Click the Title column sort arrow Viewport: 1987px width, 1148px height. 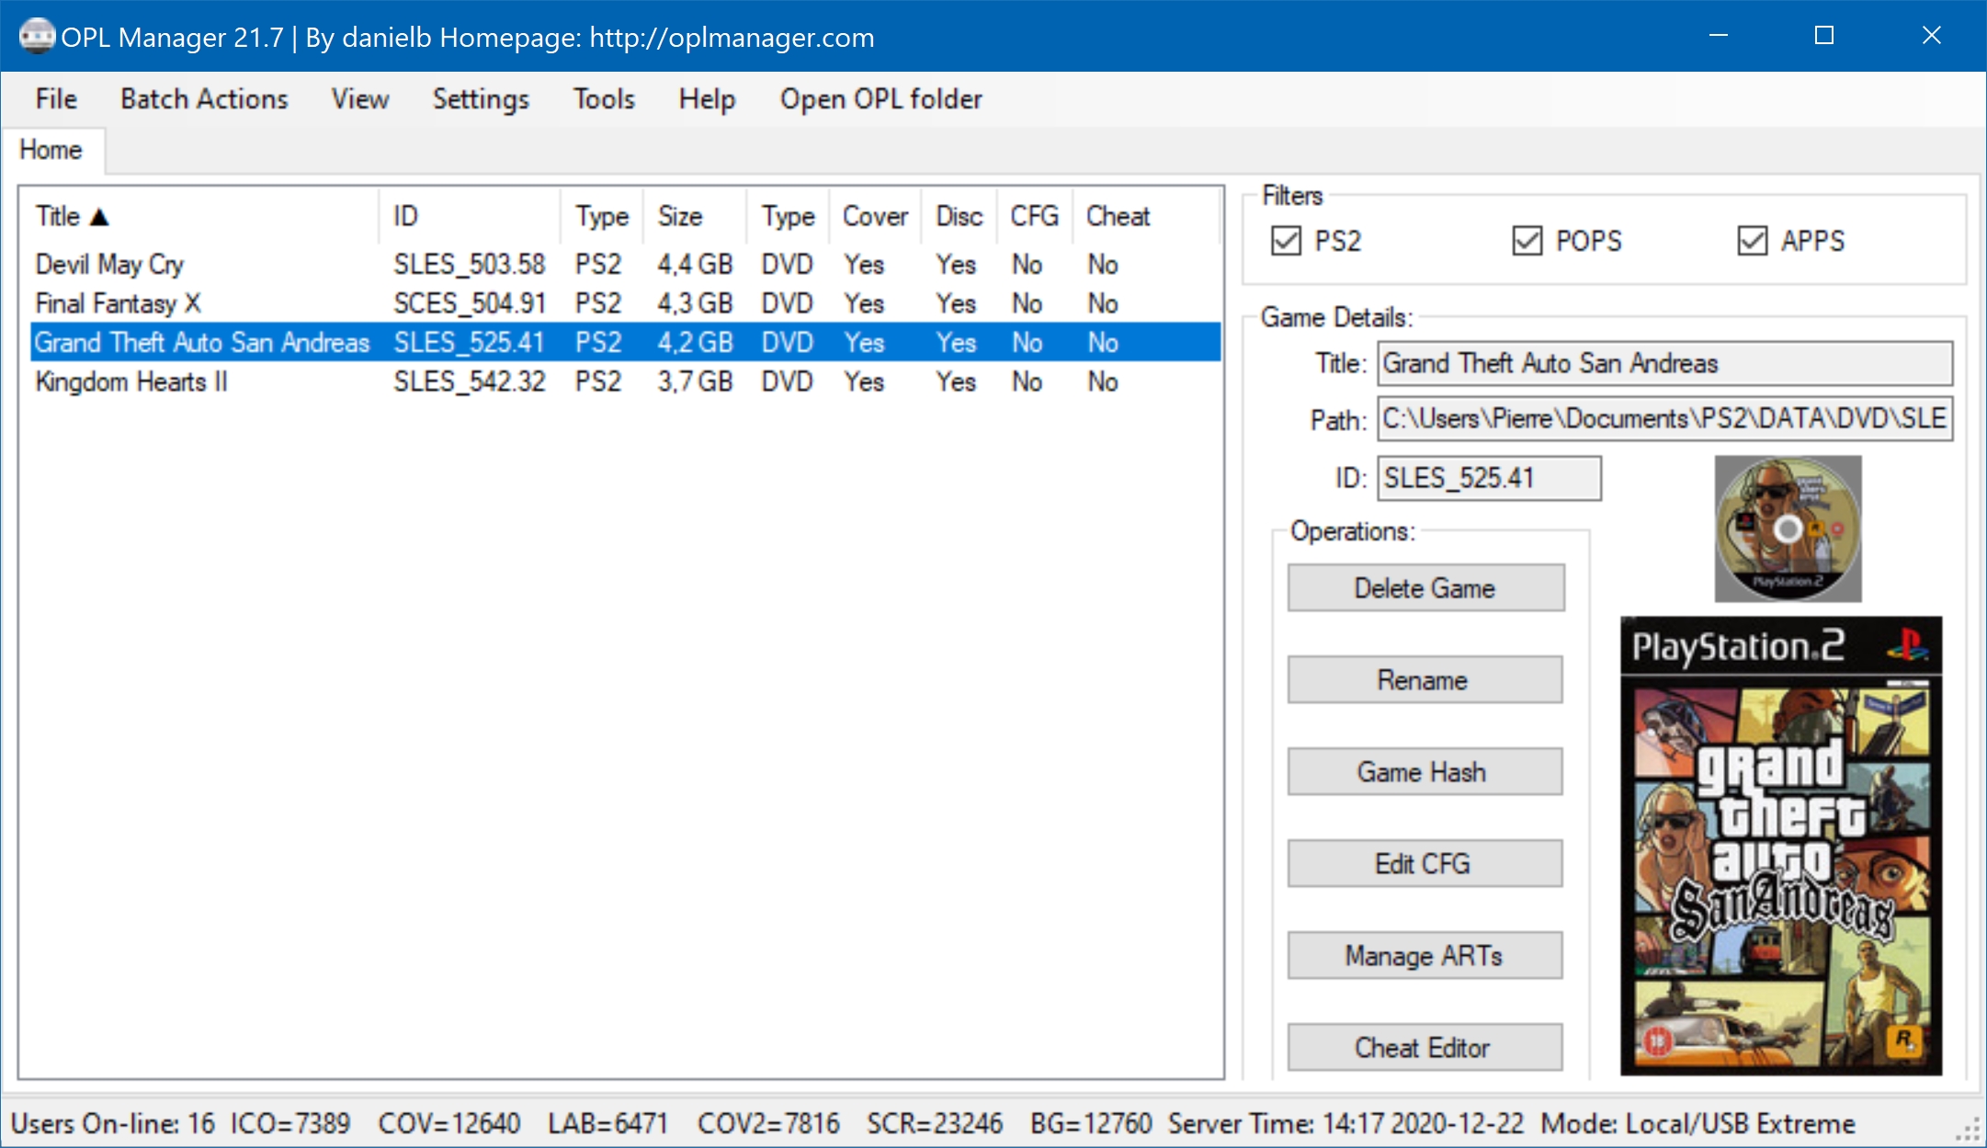[x=99, y=217]
